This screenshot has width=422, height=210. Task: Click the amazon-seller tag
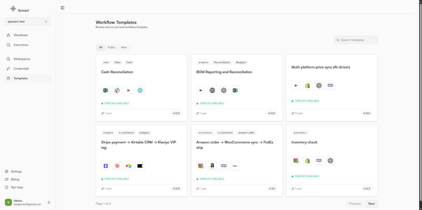point(247,133)
